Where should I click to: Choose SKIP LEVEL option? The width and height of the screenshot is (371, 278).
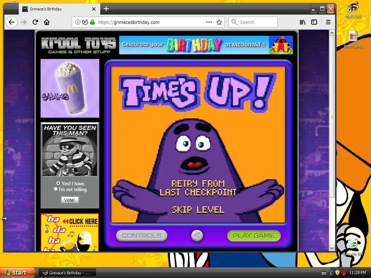click(x=198, y=210)
